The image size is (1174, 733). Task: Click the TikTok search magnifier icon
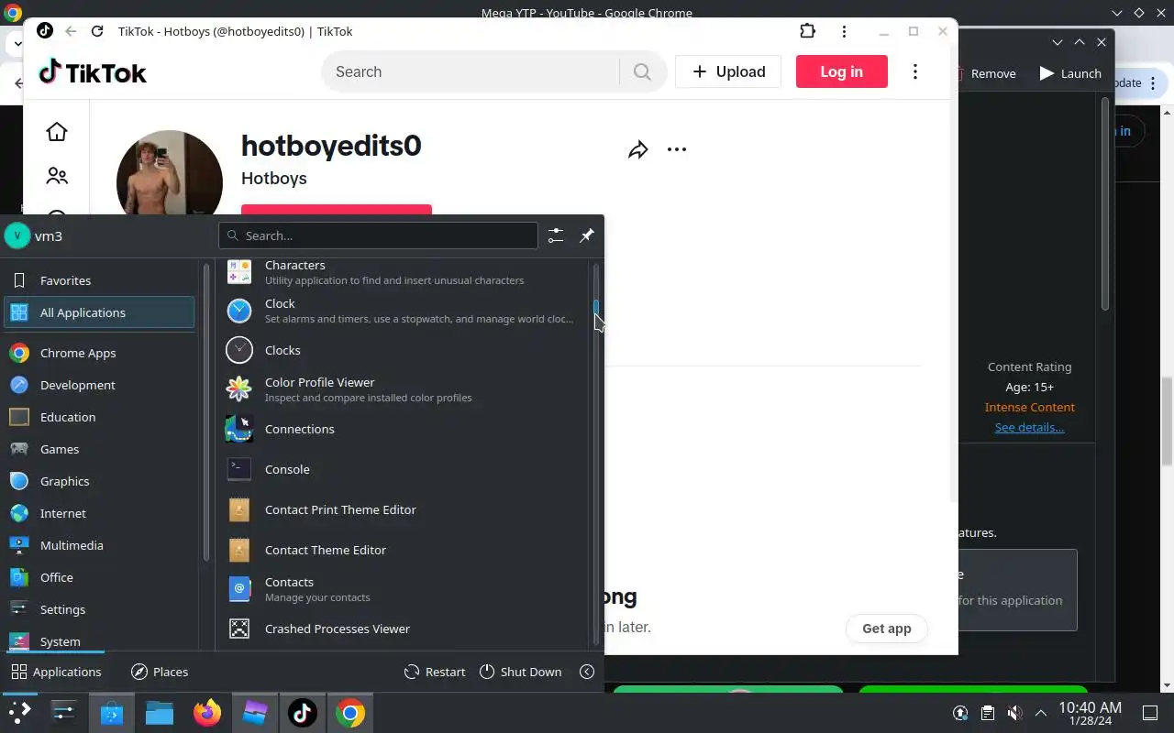point(642,71)
